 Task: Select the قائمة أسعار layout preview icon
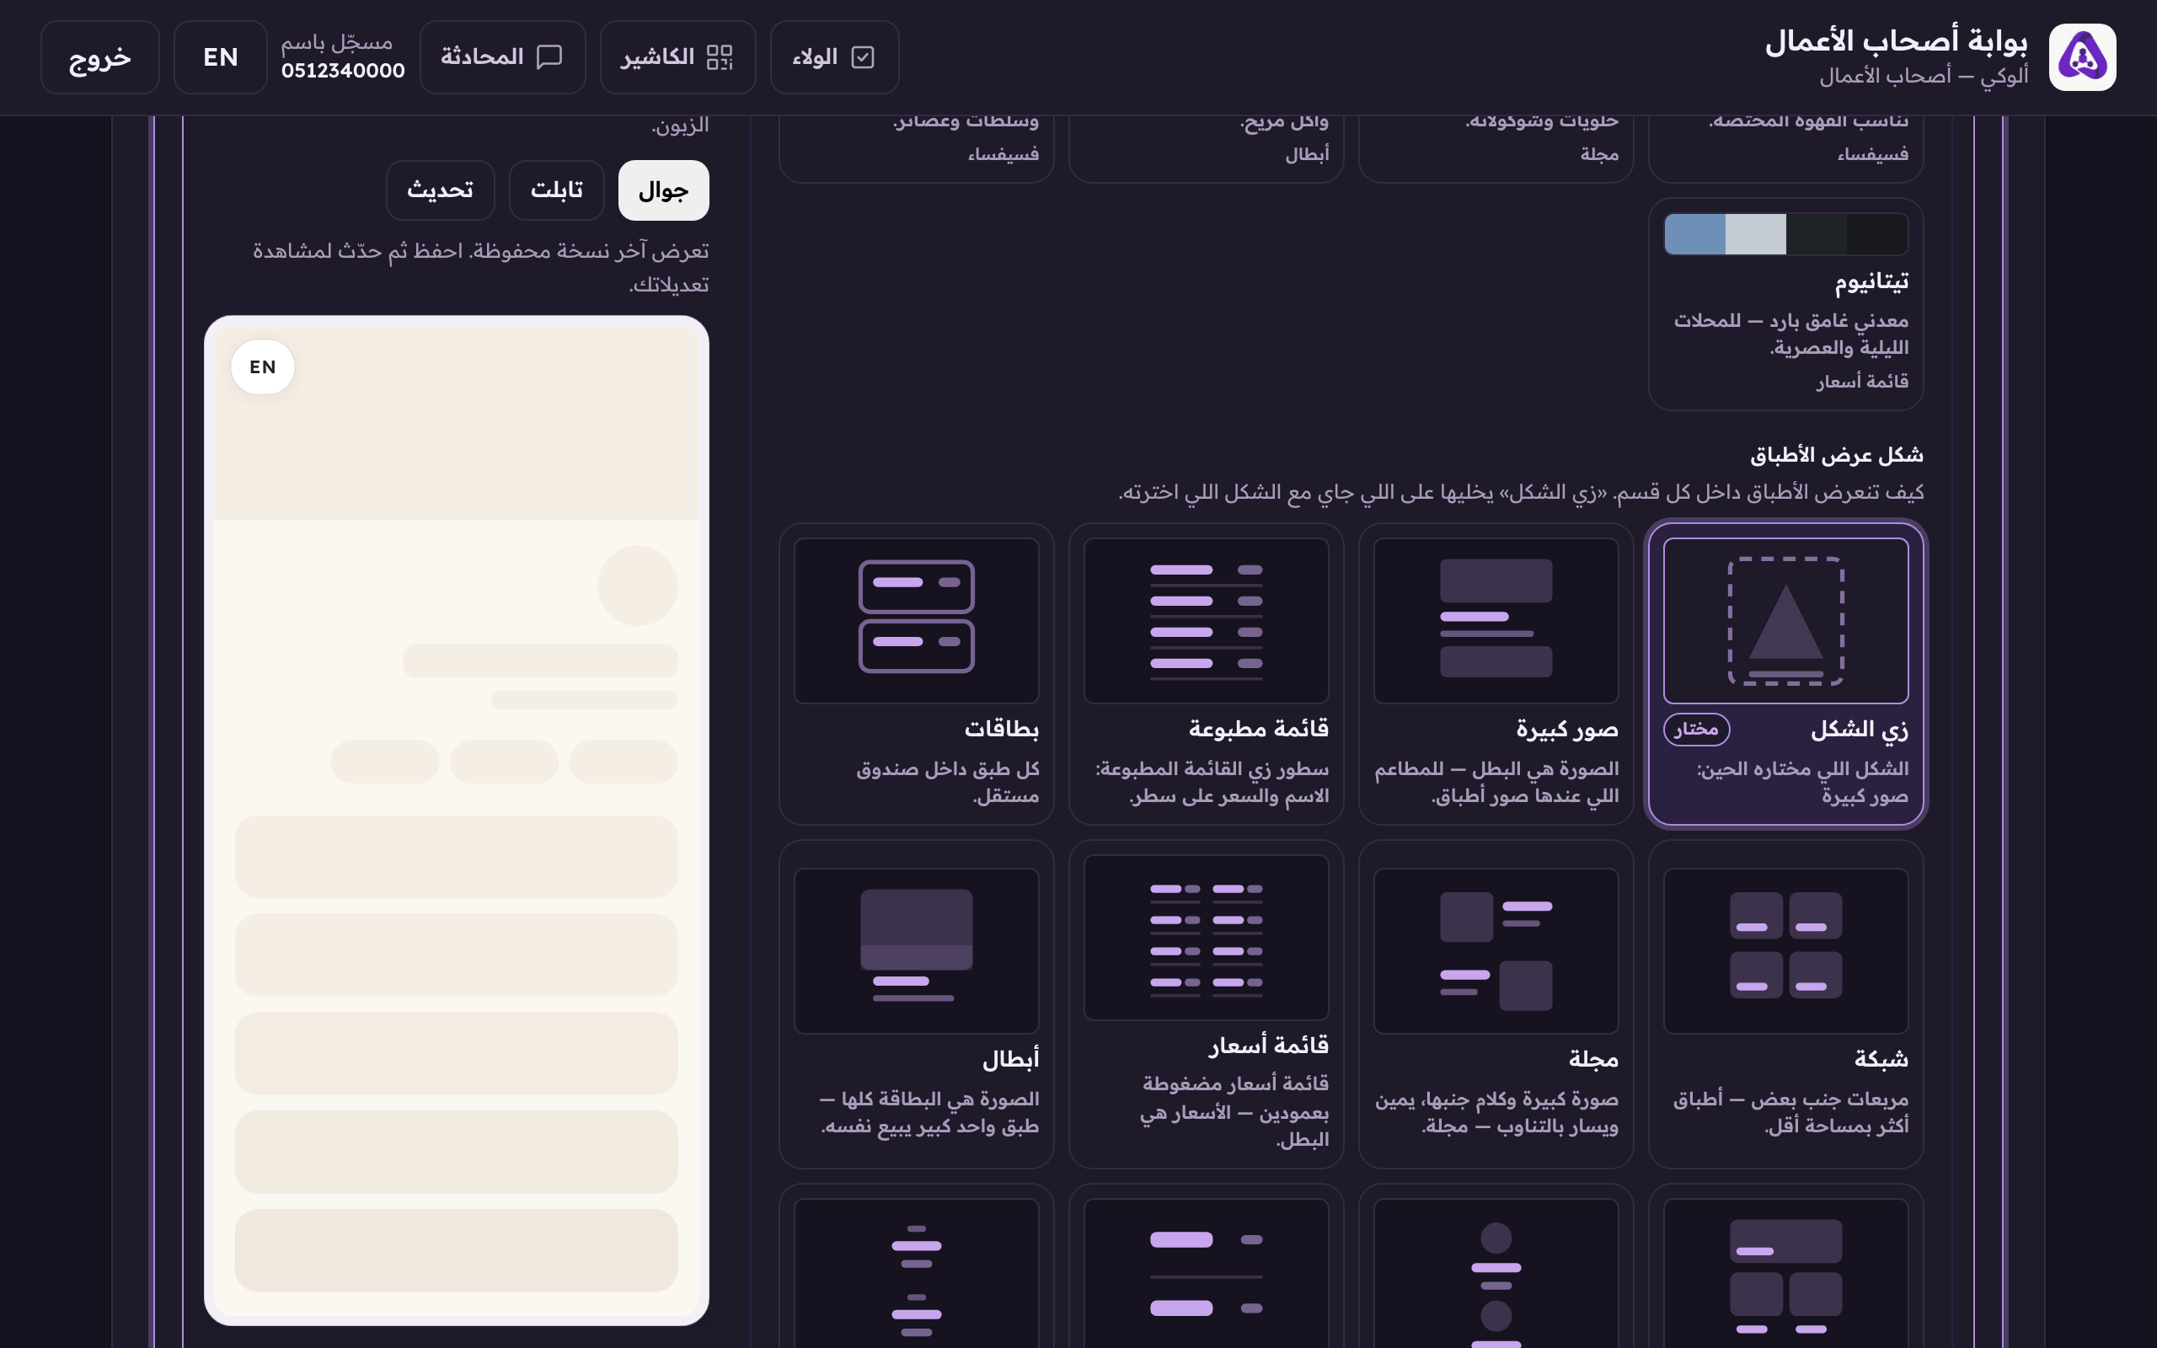pos(1206,937)
